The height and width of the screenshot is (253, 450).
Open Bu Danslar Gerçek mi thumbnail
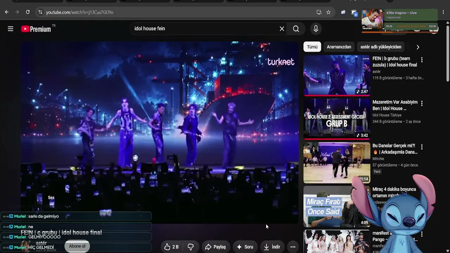pyautogui.click(x=337, y=162)
